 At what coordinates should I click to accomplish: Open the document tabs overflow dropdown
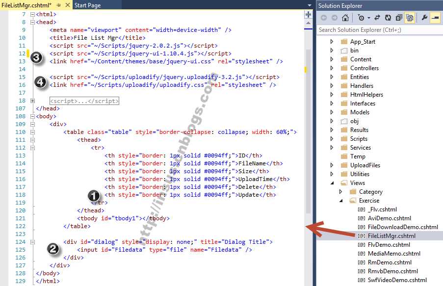pos(310,5)
